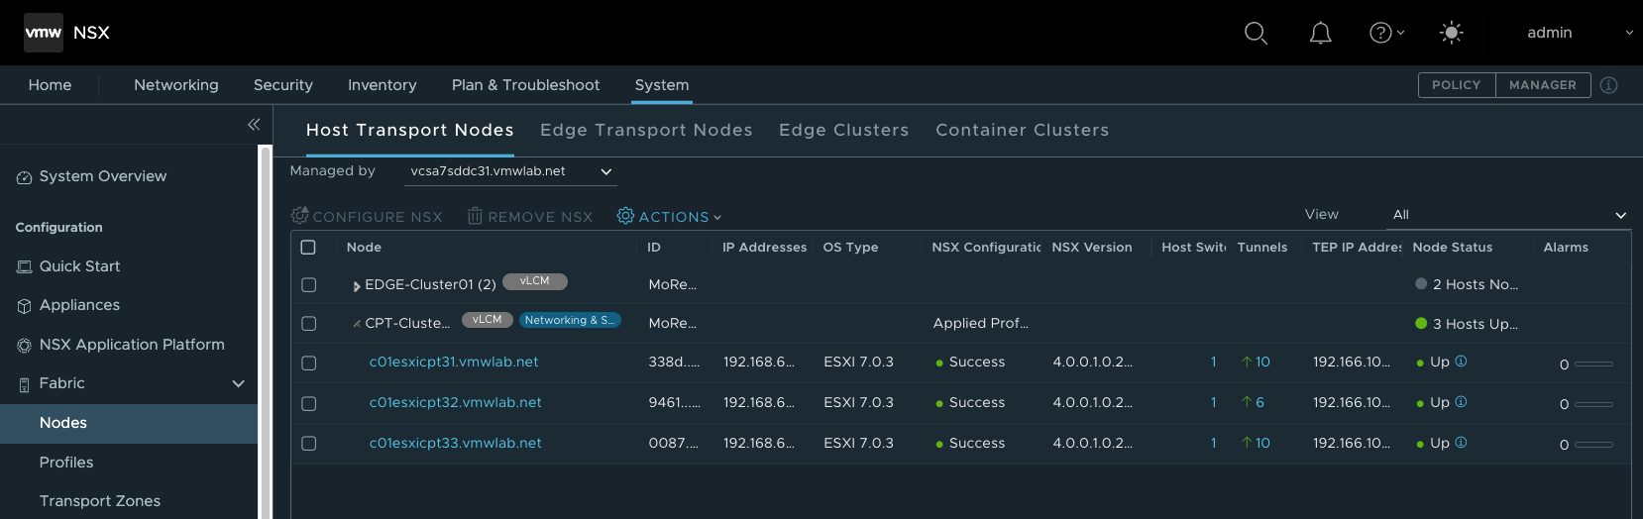The height and width of the screenshot is (519, 1643).
Task: Click the Quick Start icon
Action: click(x=24, y=266)
